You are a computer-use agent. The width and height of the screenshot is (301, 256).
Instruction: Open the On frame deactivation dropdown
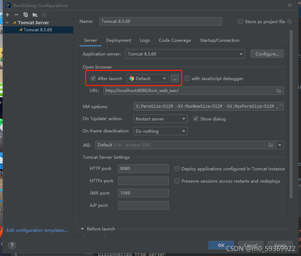click(x=160, y=131)
